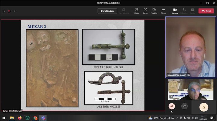Viewport: 217px width, 121px height.
Task: Open the Kişiler participants panel
Action: coord(137,11)
